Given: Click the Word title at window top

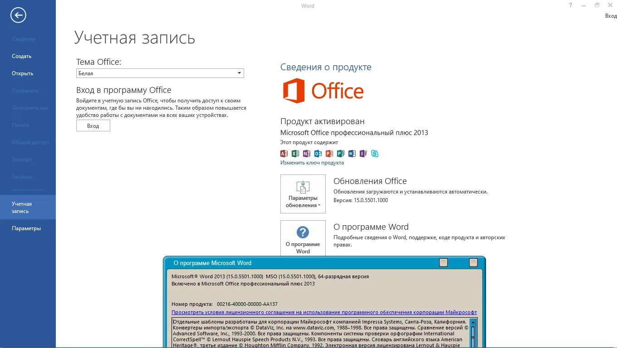Looking at the screenshot, I should coord(308,6).
